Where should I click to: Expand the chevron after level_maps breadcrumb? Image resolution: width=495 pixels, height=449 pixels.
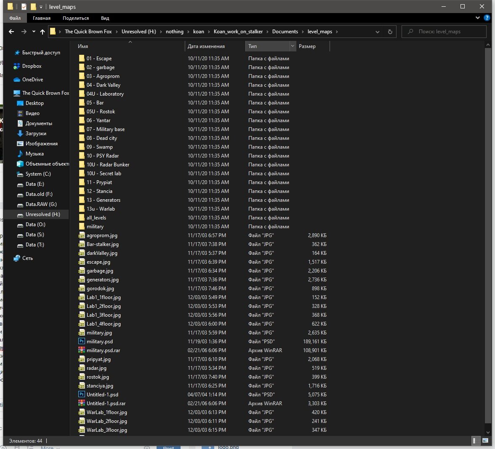tap(337, 32)
